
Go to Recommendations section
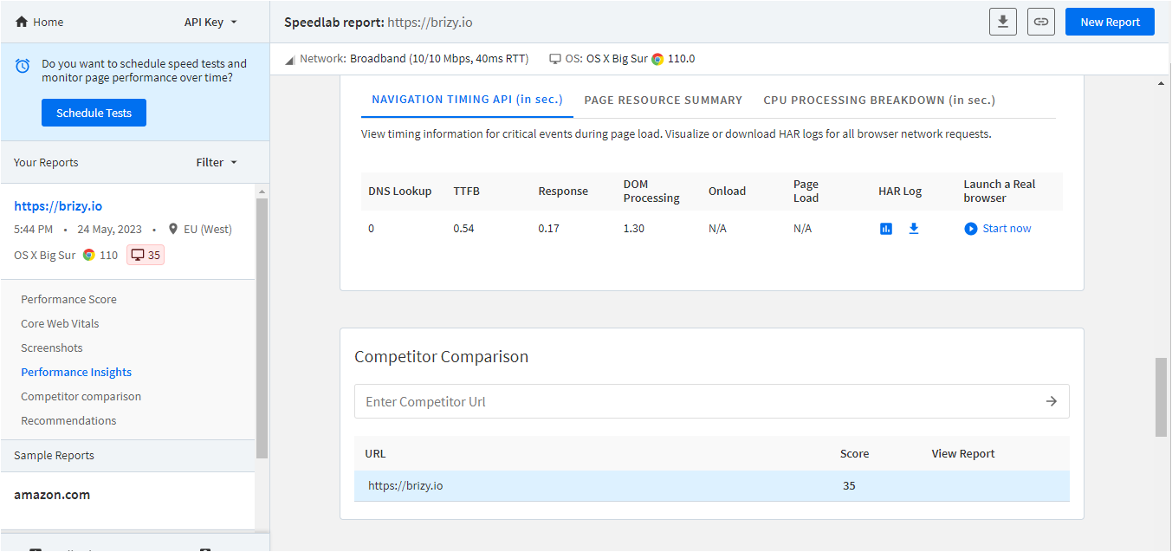68,420
